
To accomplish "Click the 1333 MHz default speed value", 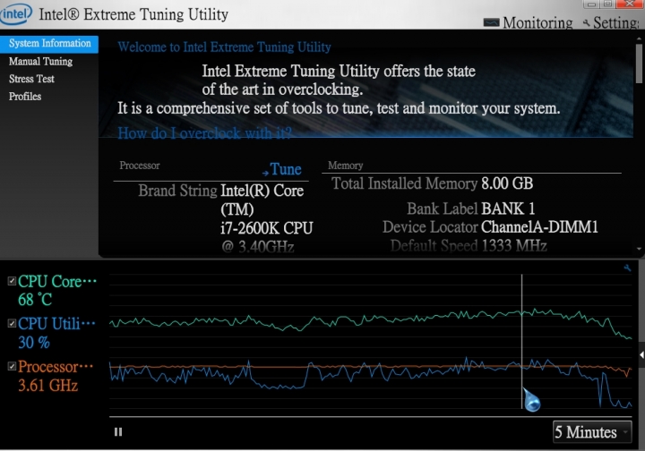I will click(x=514, y=245).
